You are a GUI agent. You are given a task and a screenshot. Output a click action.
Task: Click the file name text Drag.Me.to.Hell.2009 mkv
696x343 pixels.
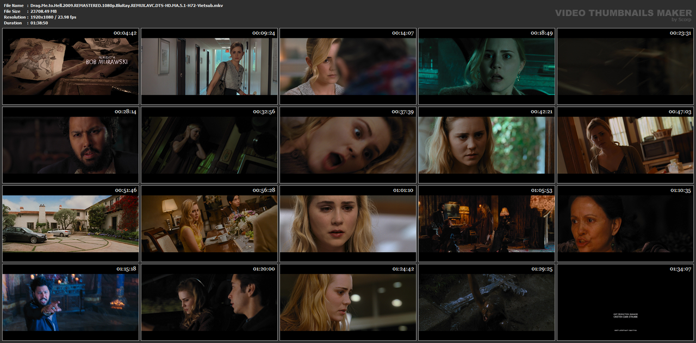[127, 5]
